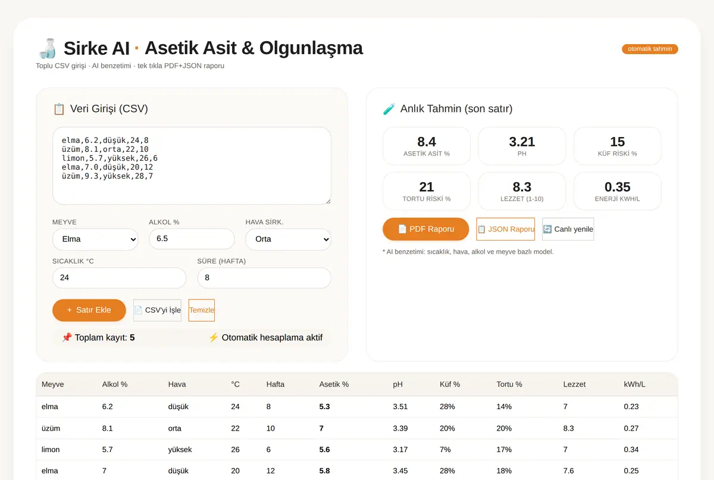Export the JSON Raporu

click(x=506, y=229)
